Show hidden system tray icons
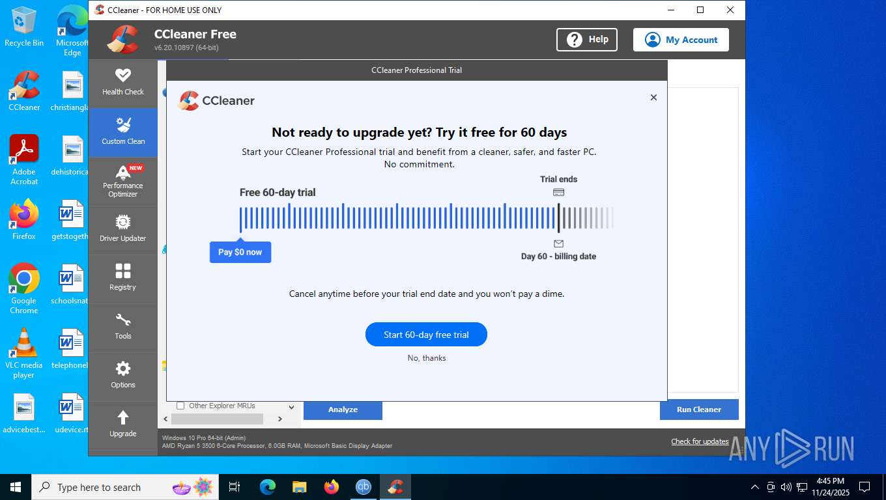 point(755,487)
